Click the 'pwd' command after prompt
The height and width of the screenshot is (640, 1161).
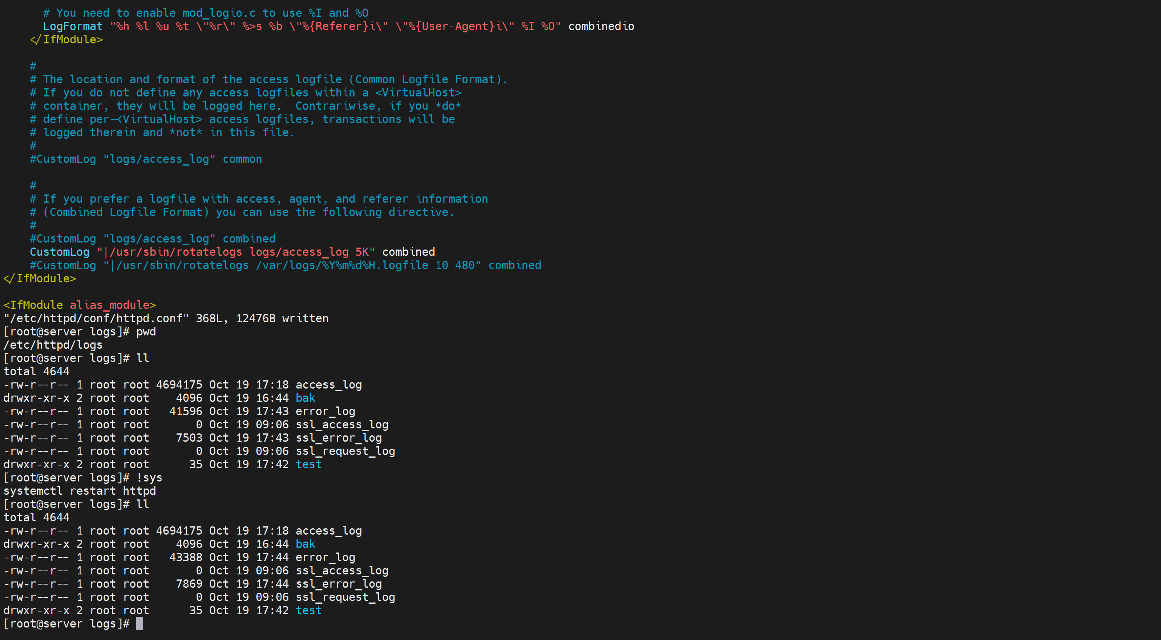pos(145,332)
